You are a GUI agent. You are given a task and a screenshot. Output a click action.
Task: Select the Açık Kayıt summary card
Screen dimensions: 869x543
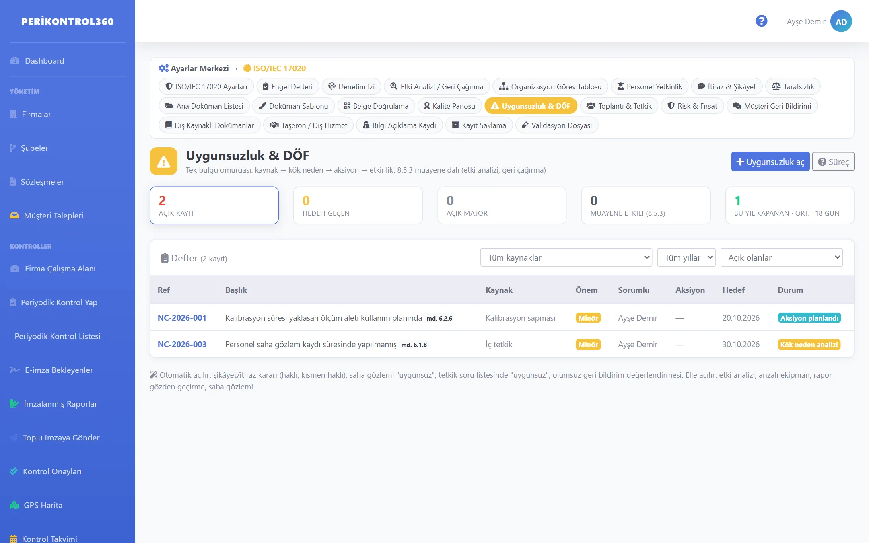click(x=214, y=205)
